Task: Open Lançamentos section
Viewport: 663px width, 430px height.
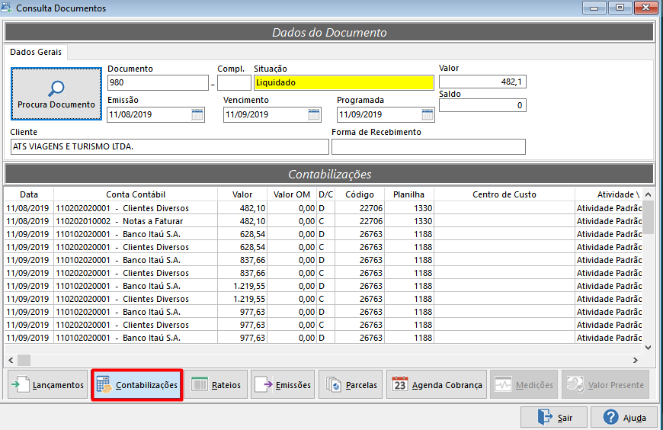Action: (48, 384)
